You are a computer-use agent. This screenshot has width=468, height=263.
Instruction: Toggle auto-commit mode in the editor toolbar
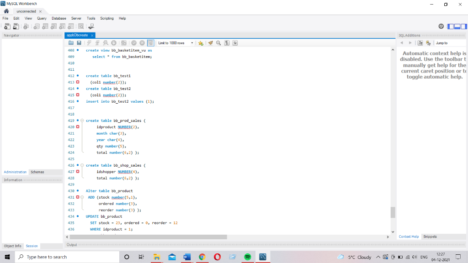150,42
